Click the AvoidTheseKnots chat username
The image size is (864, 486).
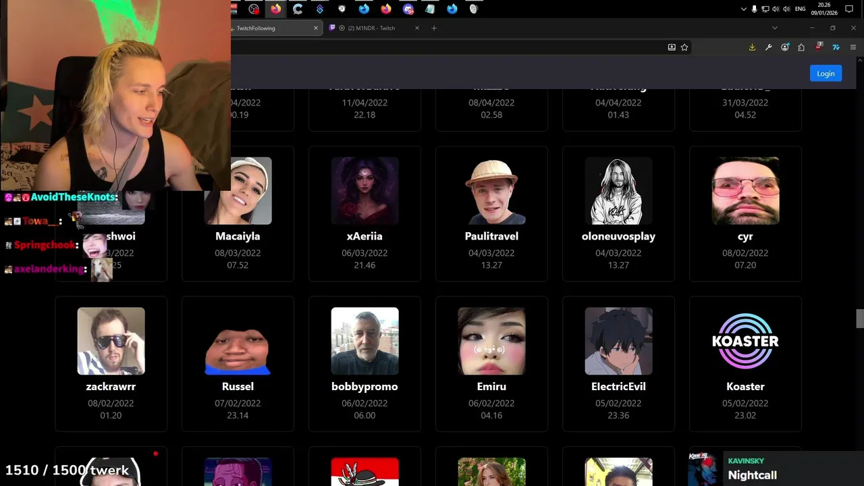pos(74,197)
